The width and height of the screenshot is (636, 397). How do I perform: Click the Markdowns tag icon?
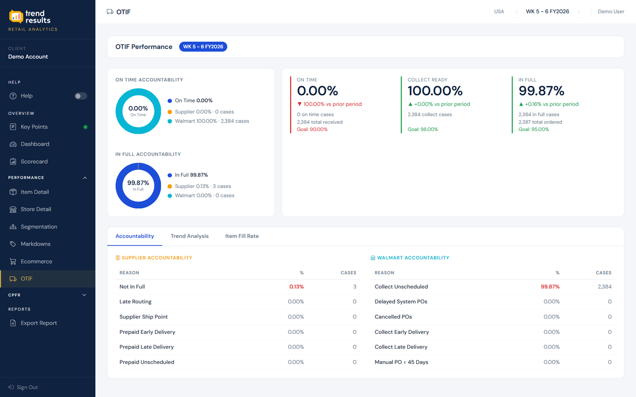click(x=13, y=244)
